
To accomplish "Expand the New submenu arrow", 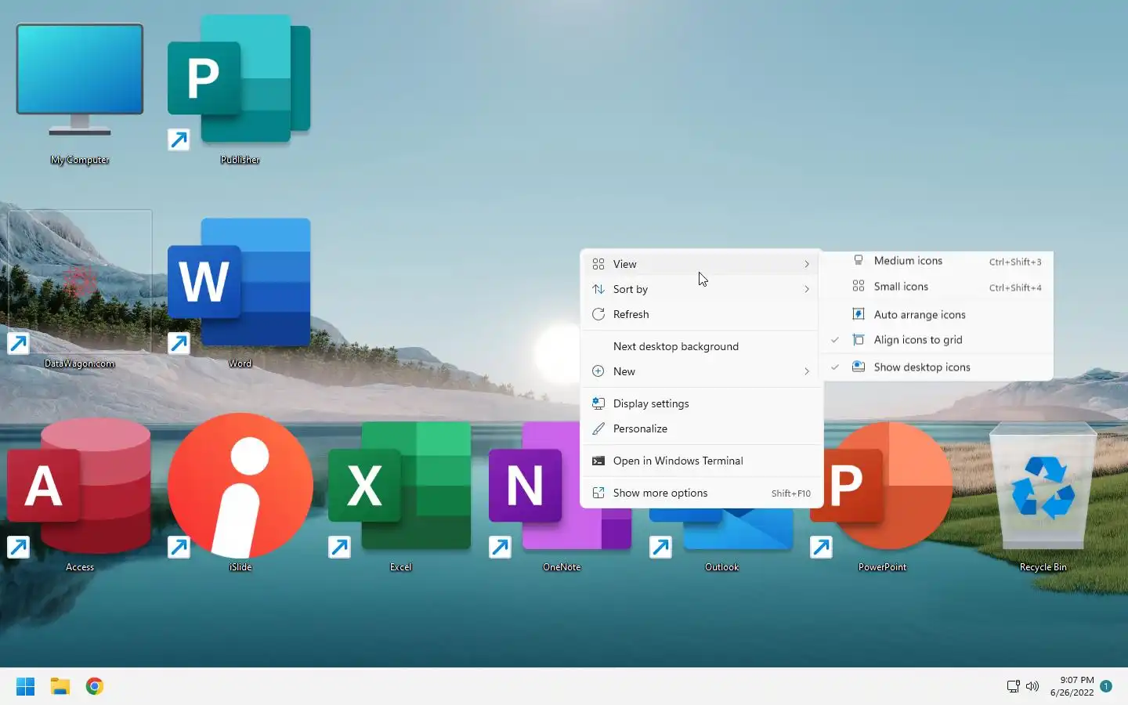I will [x=806, y=371].
